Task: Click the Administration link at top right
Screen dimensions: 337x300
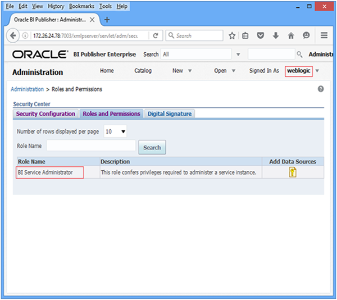Action: (321, 54)
